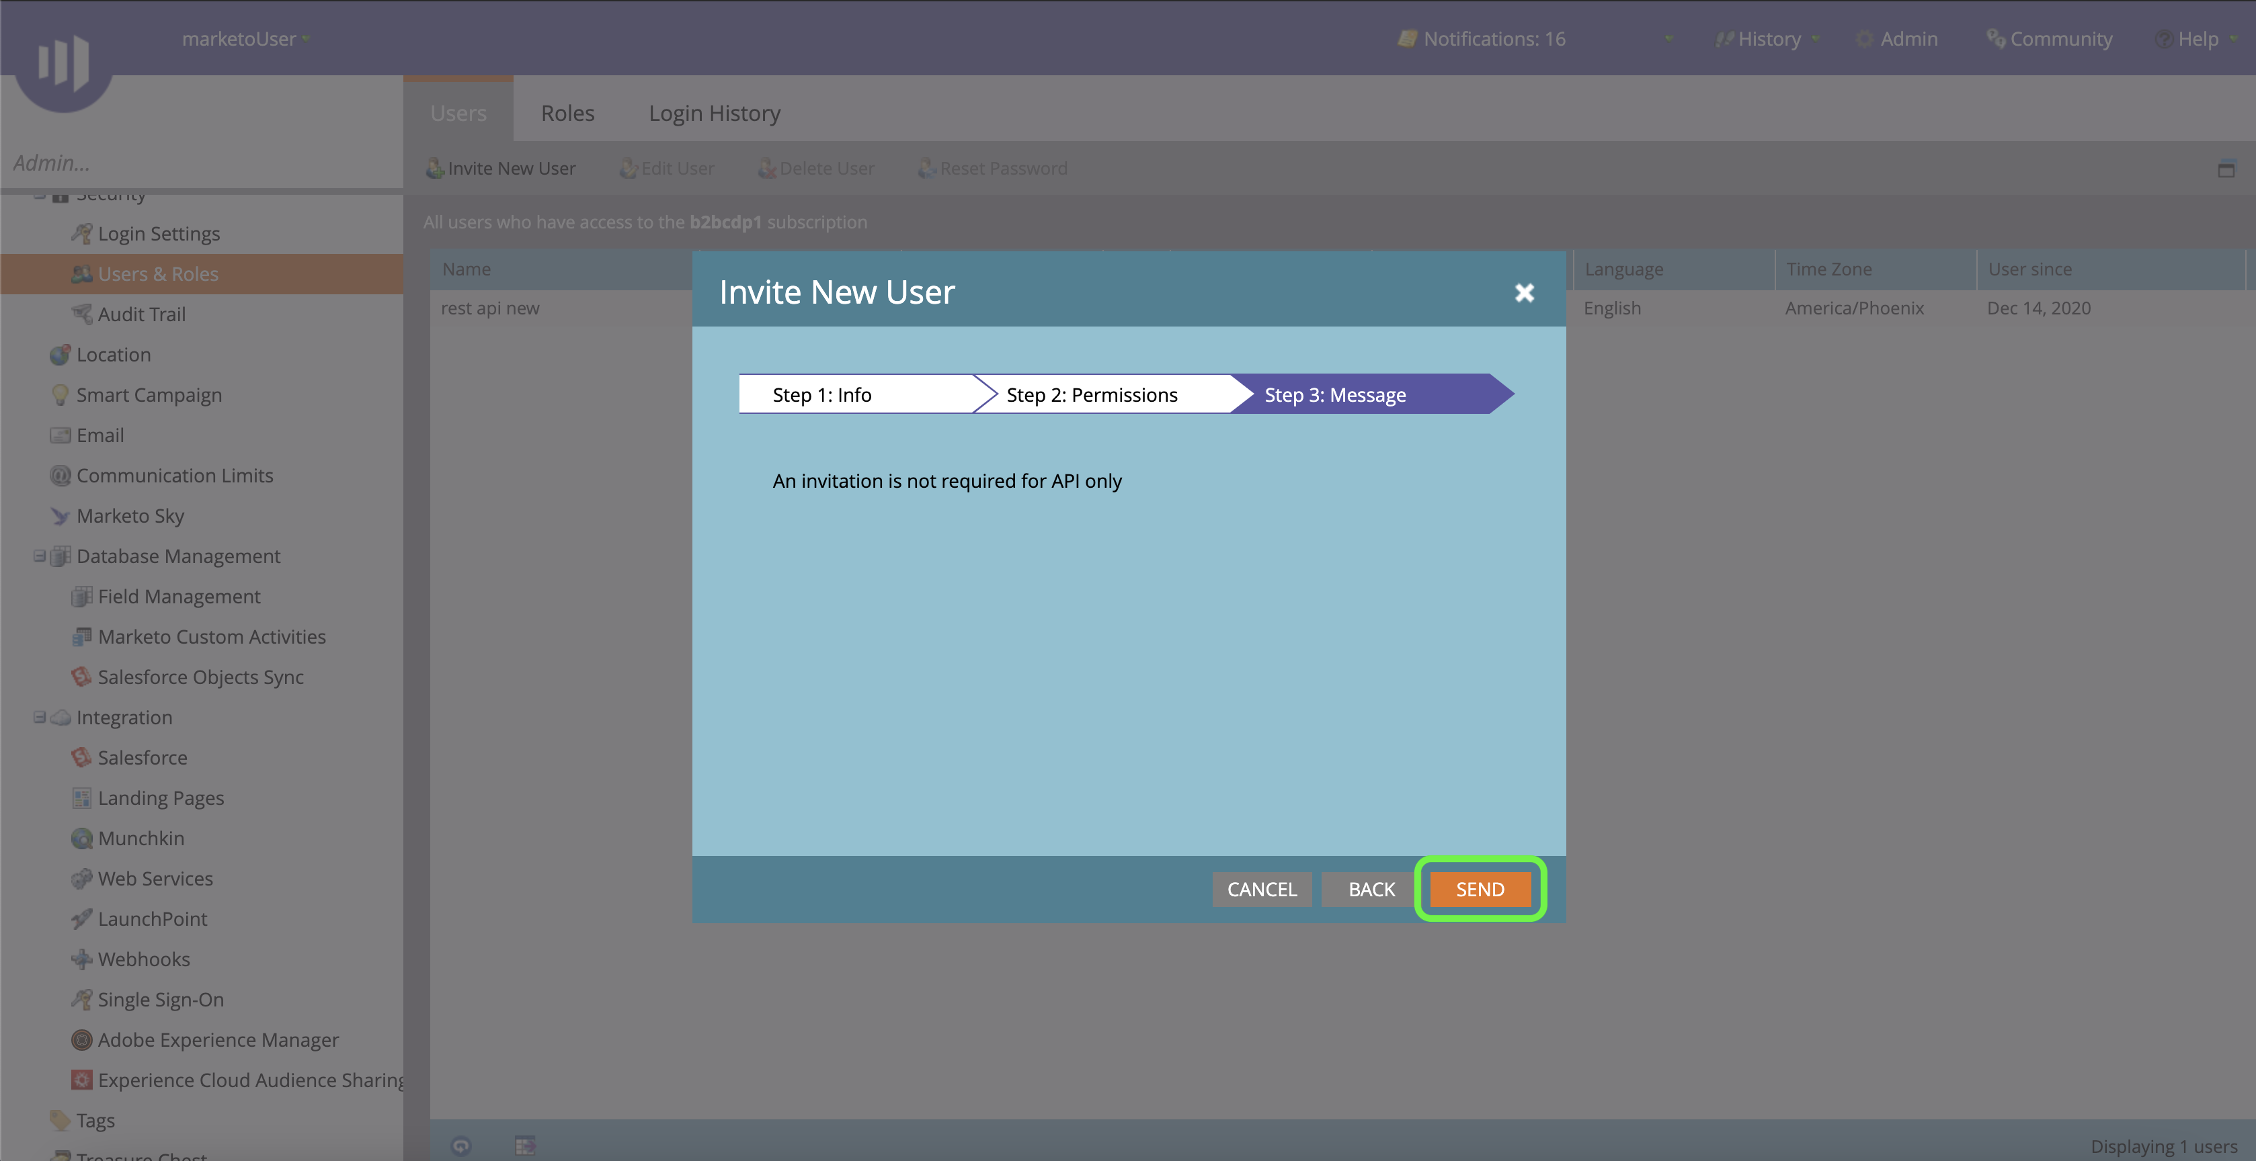Screen dimensions: 2256x1161
Task: Open the Login History tab
Action: (x=714, y=113)
